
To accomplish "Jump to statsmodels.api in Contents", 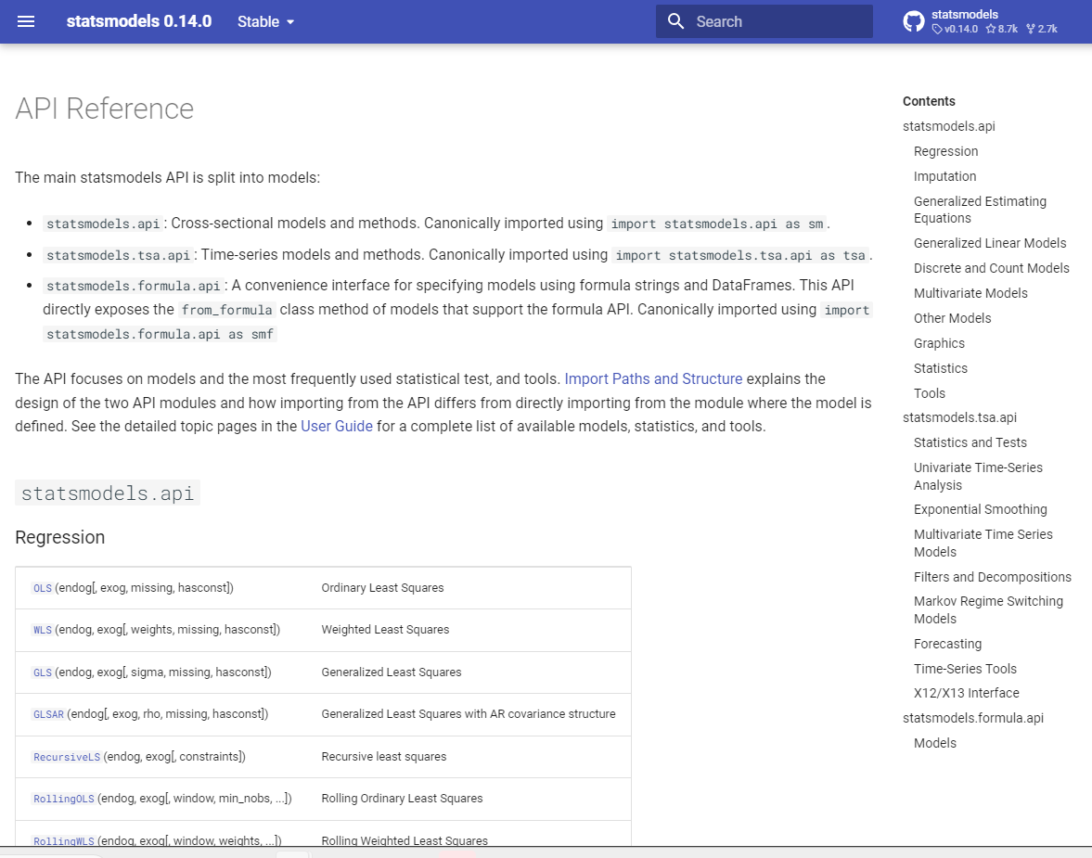I will [x=948, y=126].
